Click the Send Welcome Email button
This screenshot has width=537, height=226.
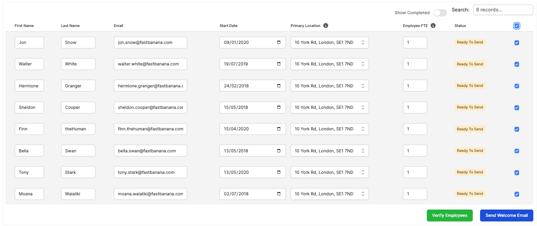[x=507, y=215]
